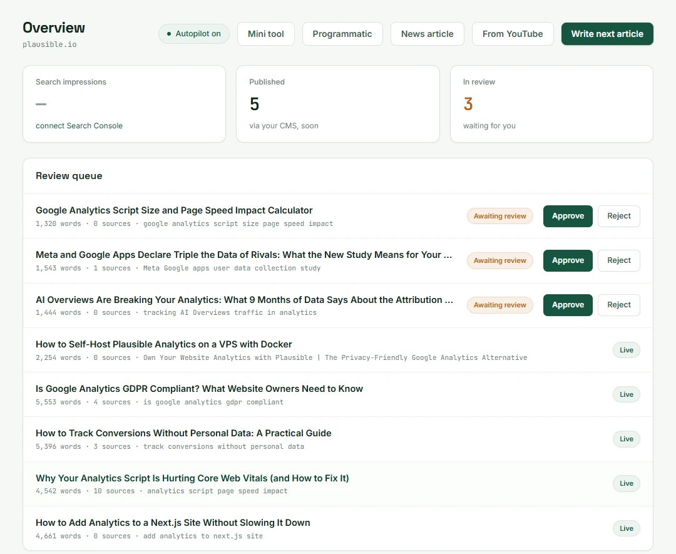Click 'track conversions without personal data' keyword text

pyautogui.click(x=223, y=447)
